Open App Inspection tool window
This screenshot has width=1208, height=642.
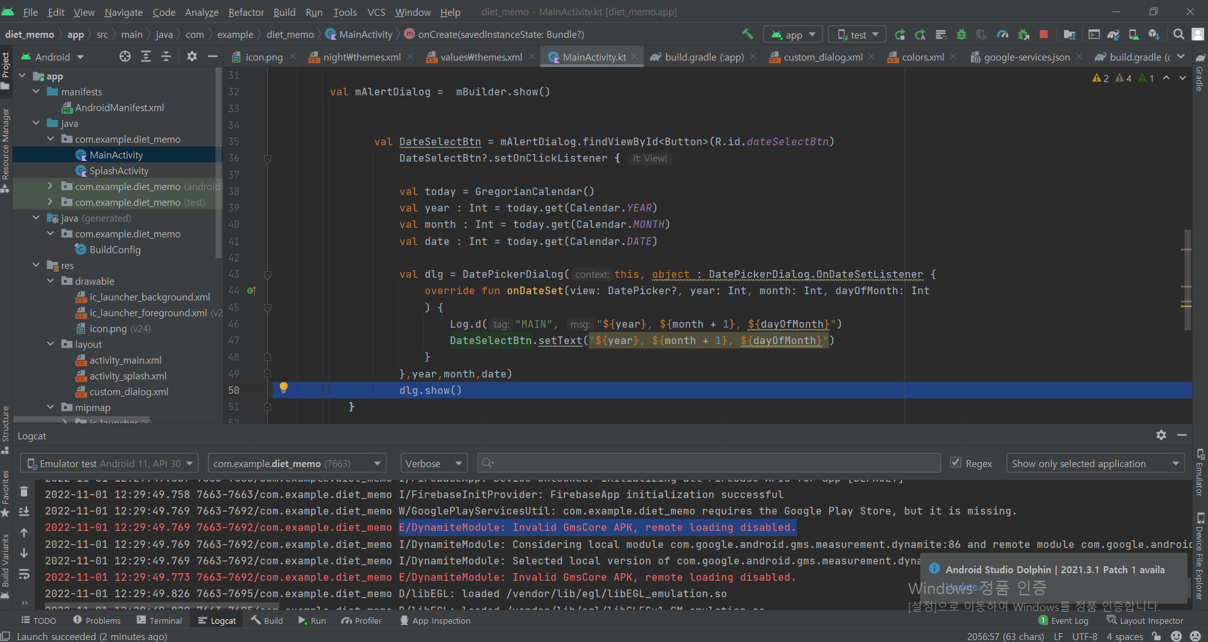tap(435, 621)
